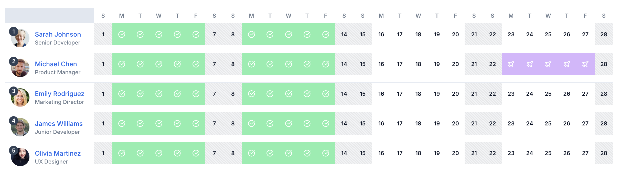This screenshot has width=620, height=172.
Task: Click Emily Rodriguez's check icon on day 6
Action: click(x=196, y=94)
